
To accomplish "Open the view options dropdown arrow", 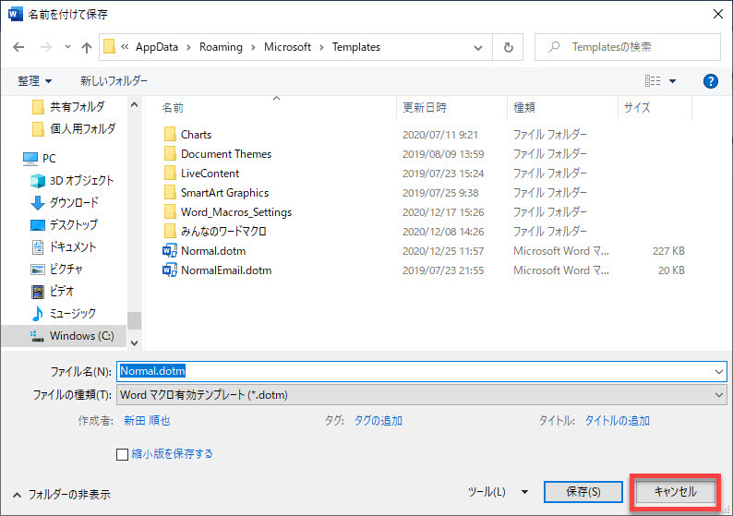I will 673,81.
